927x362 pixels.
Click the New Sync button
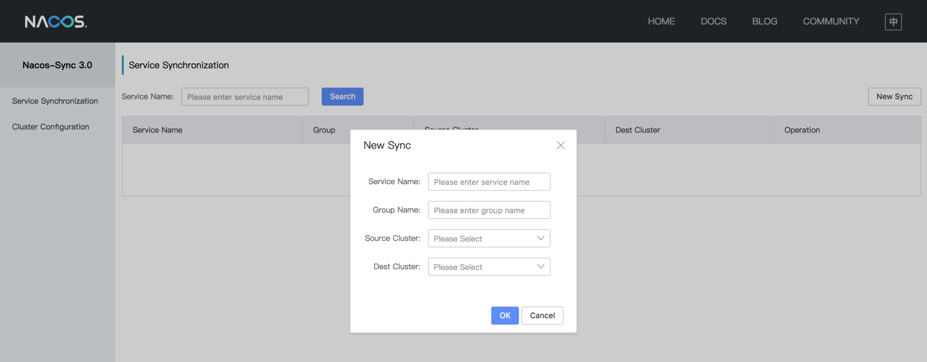point(894,97)
